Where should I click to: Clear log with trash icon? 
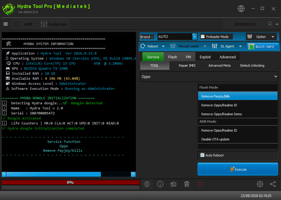click(x=187, y=184)
